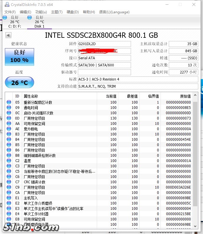This screenshot has width=203, height=234.
Task: Click the 26 °C temperature button
Action: tap(19, 83)
